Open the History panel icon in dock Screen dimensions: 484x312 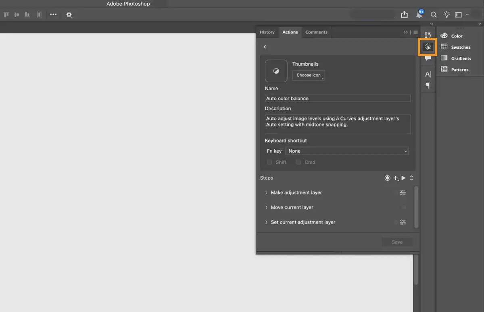428,35
